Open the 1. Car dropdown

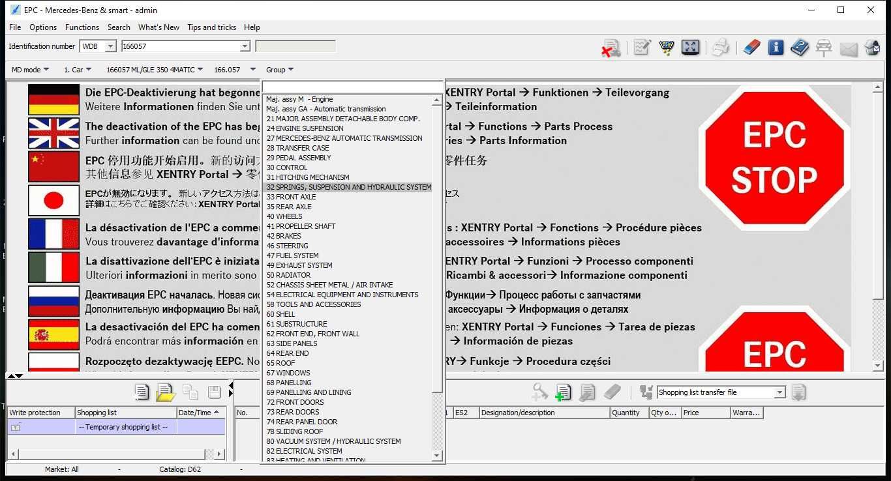click(77, 70)
